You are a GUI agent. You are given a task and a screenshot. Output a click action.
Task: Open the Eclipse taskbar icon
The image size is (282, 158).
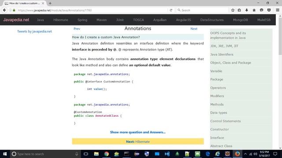[x=137, y=154]
